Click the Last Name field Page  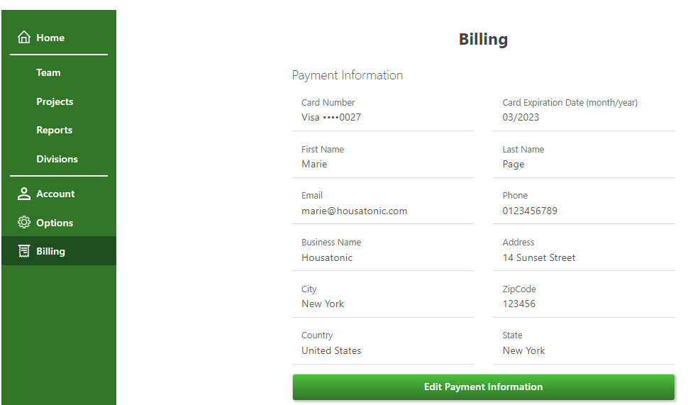584,157
